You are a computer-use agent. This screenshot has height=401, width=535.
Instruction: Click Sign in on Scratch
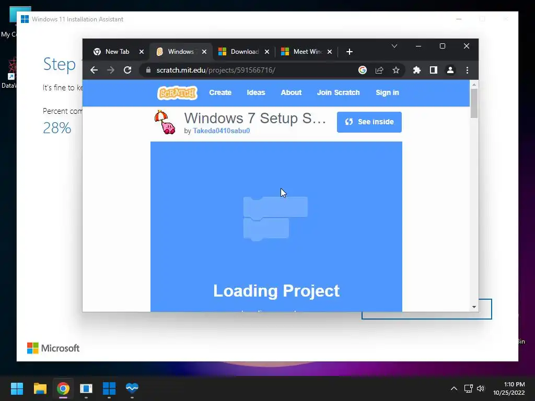387,93
